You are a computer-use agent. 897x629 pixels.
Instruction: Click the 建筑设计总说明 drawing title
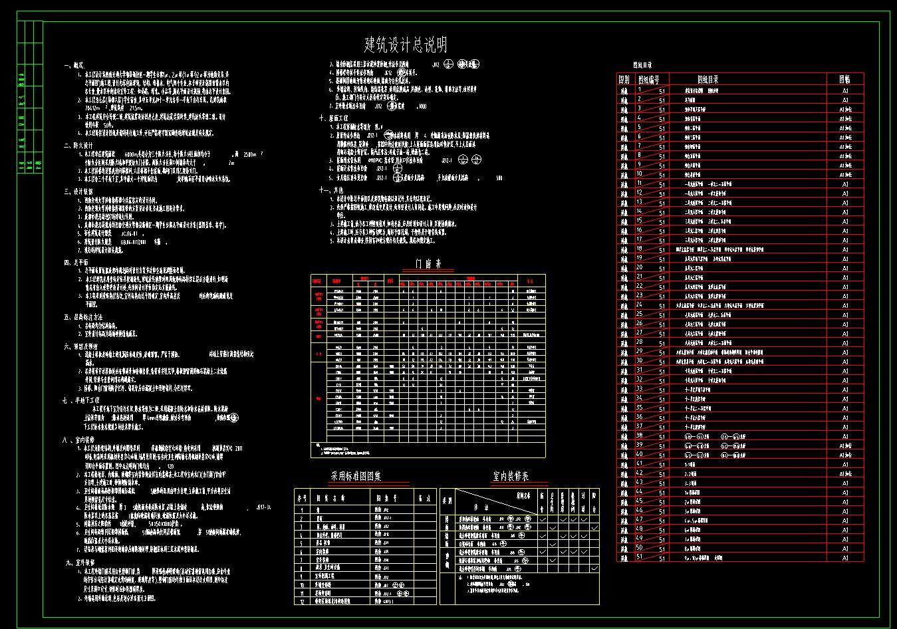coord(406,45)
